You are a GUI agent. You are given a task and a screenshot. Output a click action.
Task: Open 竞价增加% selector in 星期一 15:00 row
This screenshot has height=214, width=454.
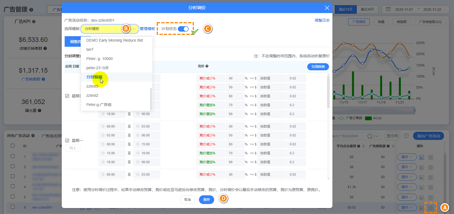[x=211, y=153]
